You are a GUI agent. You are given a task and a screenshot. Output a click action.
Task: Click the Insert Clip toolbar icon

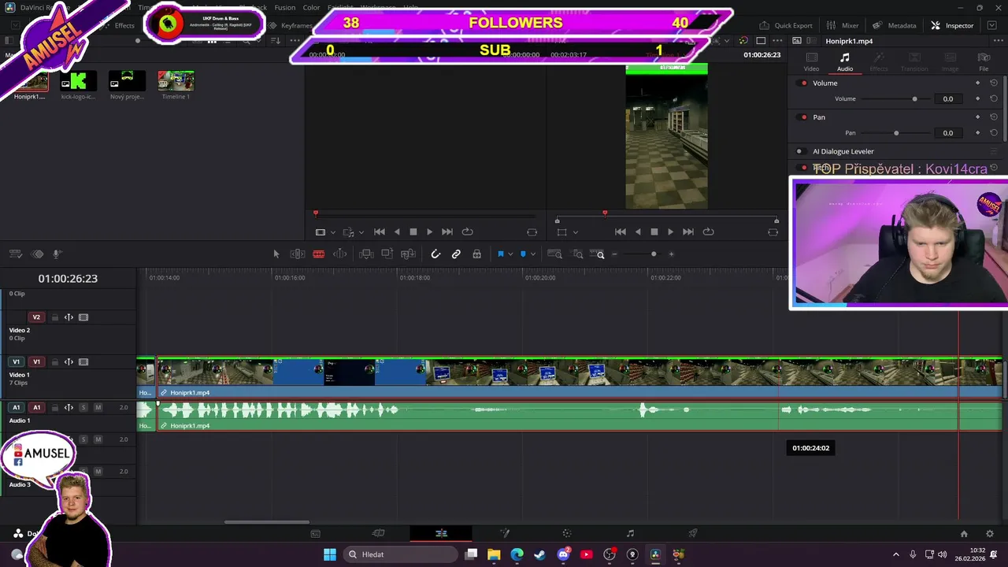coord(366,254)
